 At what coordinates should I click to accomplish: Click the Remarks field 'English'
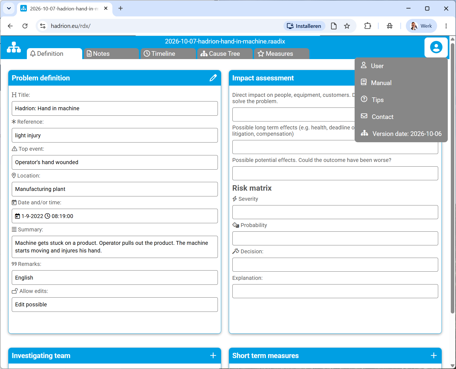point(115,278)
